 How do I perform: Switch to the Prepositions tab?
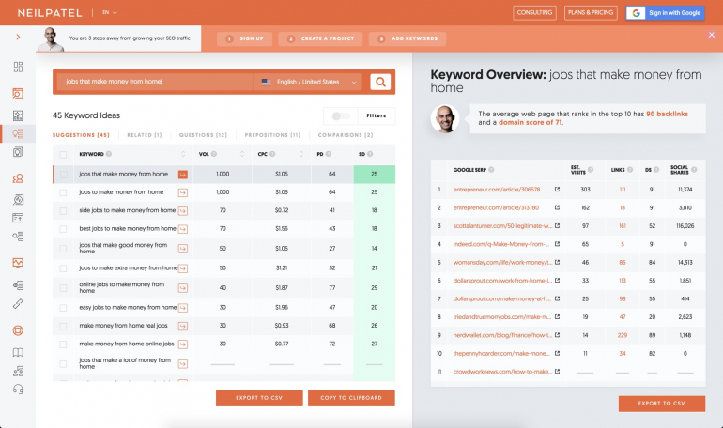pos(272,135)
